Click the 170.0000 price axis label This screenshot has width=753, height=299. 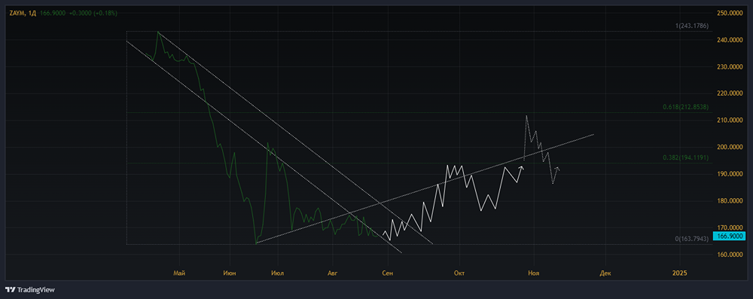730,227
